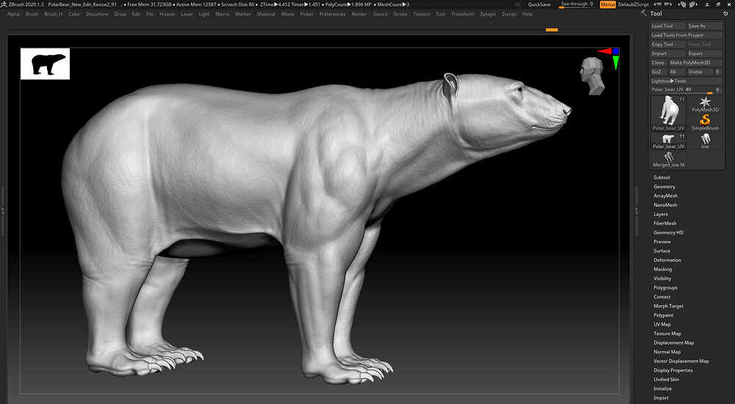Click the Copy Tool button
Viewport: 735px width, 404px height.
tap(667, 44)
